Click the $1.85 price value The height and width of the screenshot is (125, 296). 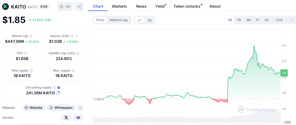14,20
